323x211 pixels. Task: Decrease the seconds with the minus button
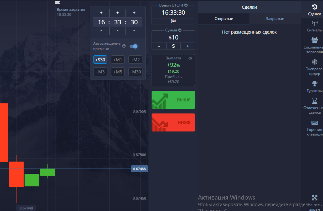click(x=134, y=30)
